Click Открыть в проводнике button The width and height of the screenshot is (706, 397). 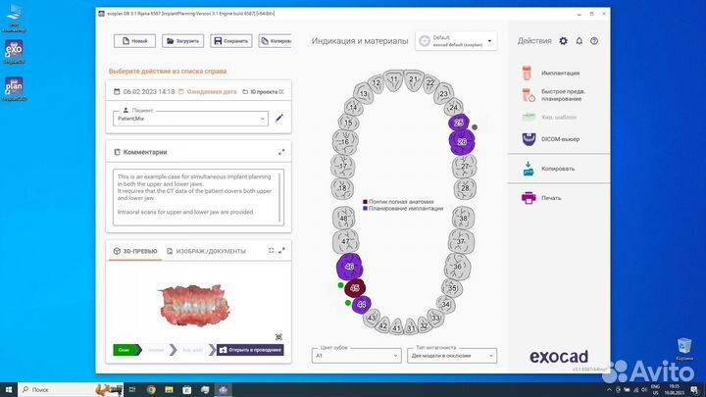tap(250, 350)
